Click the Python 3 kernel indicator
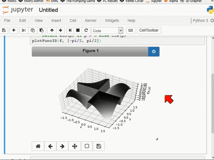This screenshot has height=160, width=214. pyautogui.click(x=200, y=20)
